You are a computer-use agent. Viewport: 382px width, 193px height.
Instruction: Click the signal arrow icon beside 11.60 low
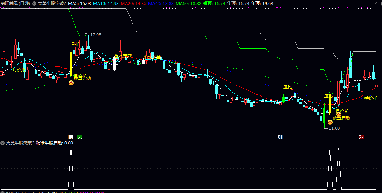click(x=330, y=122)
